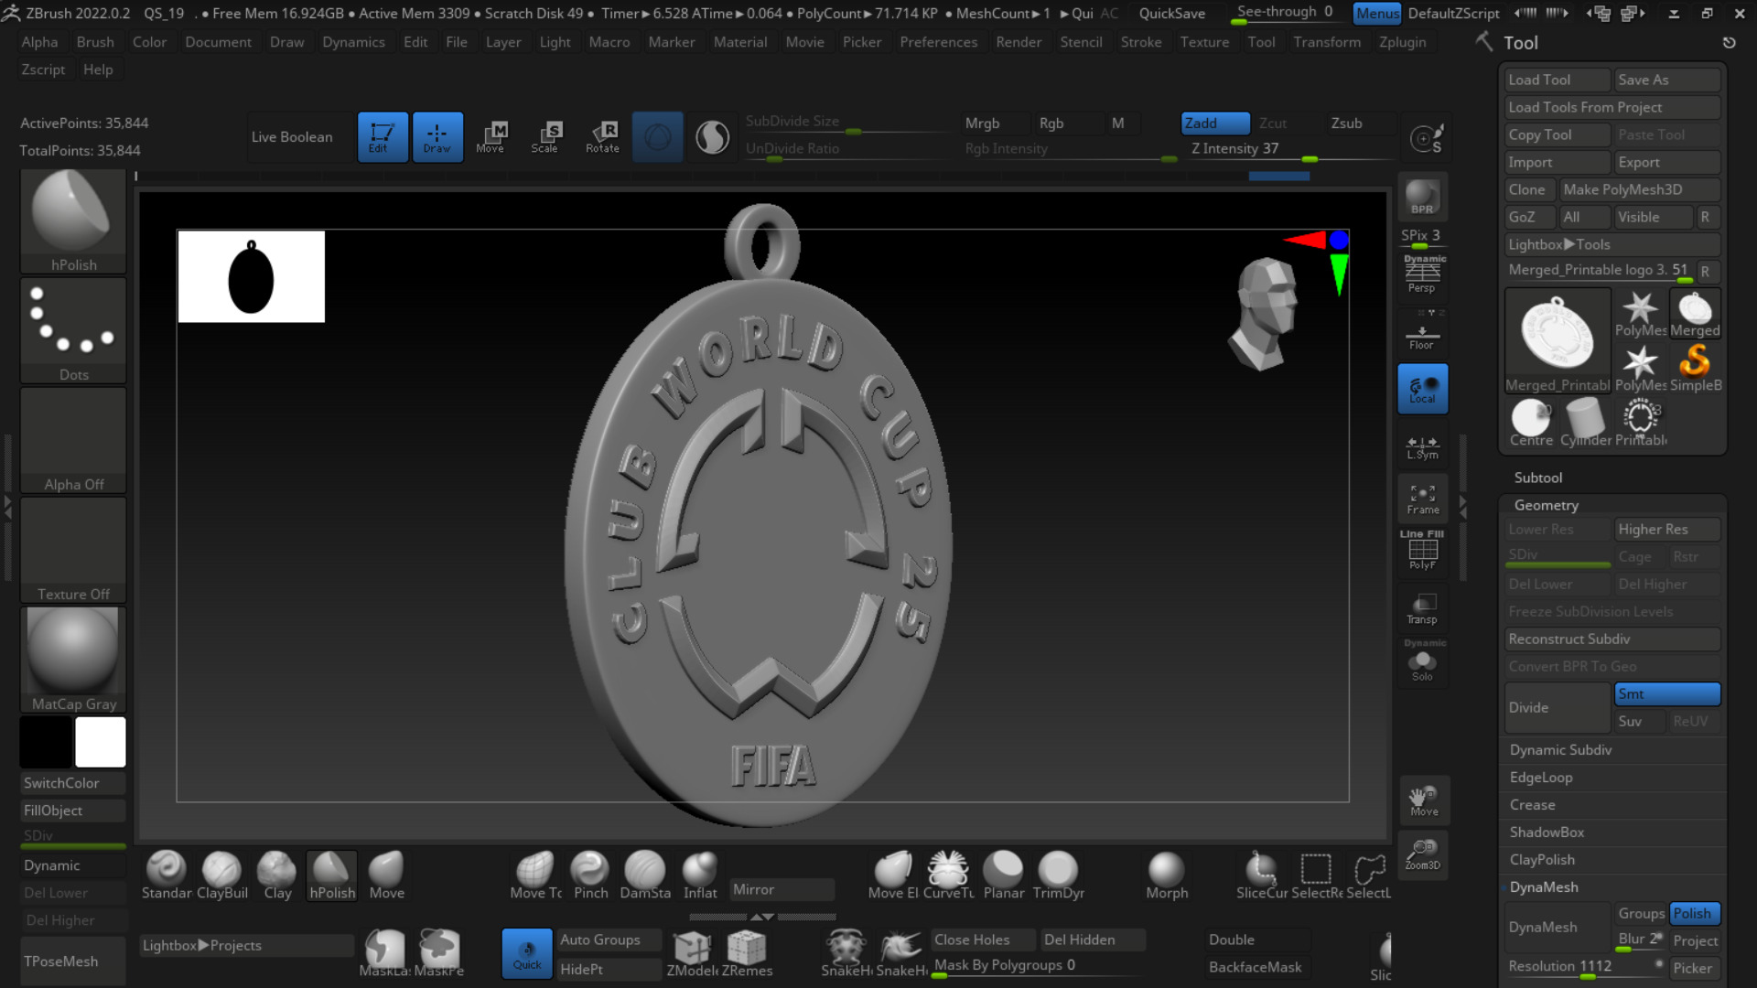The image size is (1757, 988).
Task: Switch to Rotate mode
Action: tap(602, 136)
